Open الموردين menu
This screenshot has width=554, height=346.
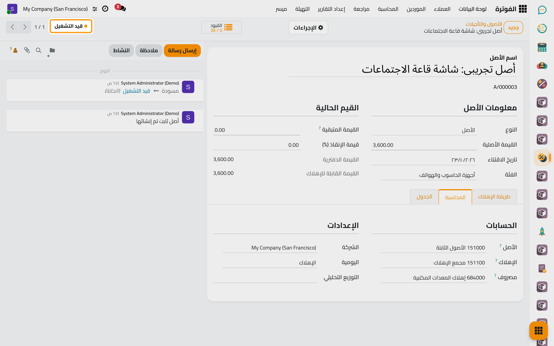[416, 9]
